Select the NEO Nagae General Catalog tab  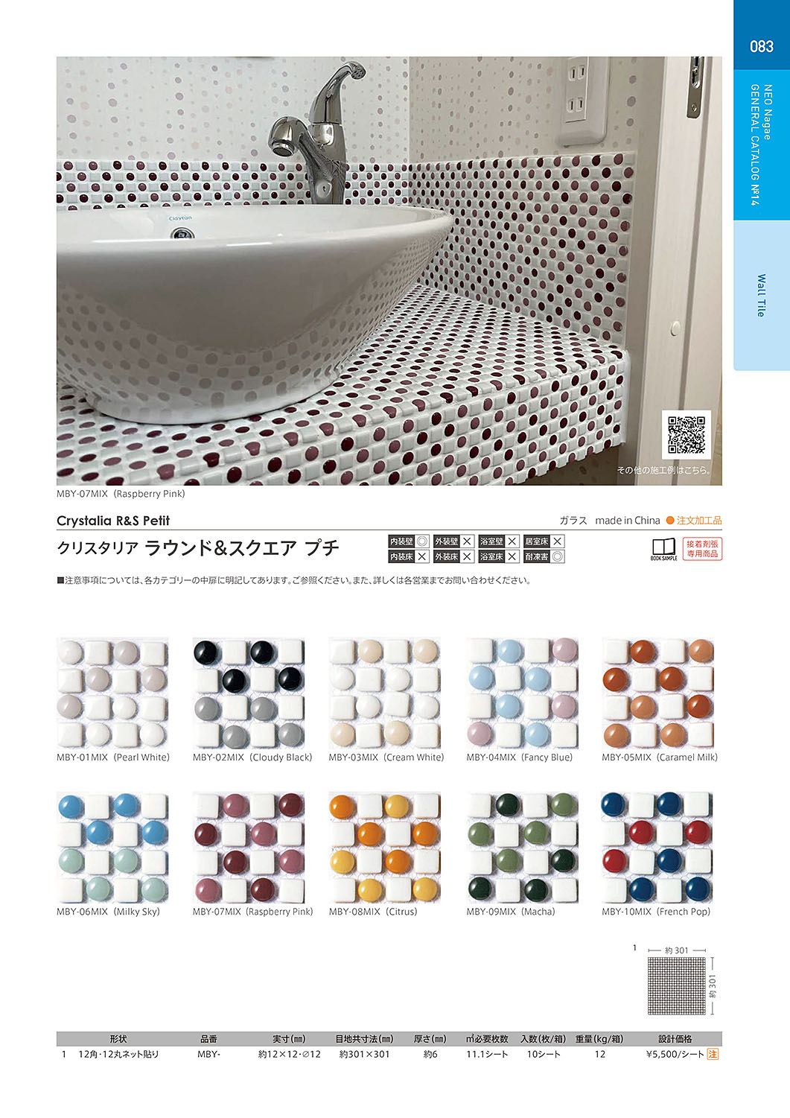coord(762,145)
